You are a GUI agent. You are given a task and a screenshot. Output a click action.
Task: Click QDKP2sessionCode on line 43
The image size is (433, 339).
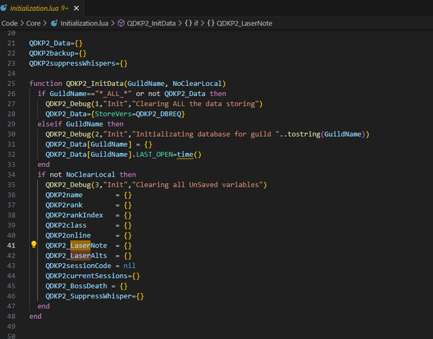click(78, 266)
